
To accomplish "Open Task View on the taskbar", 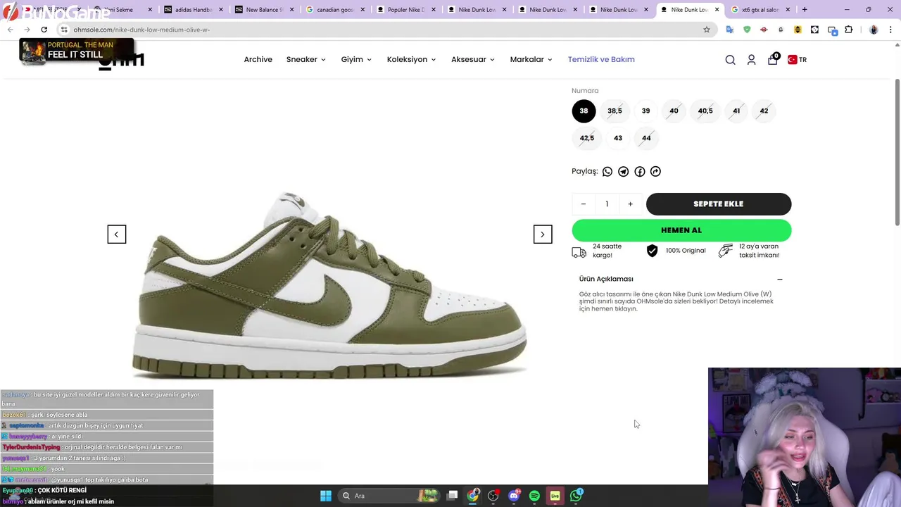I will pos(453,496).
